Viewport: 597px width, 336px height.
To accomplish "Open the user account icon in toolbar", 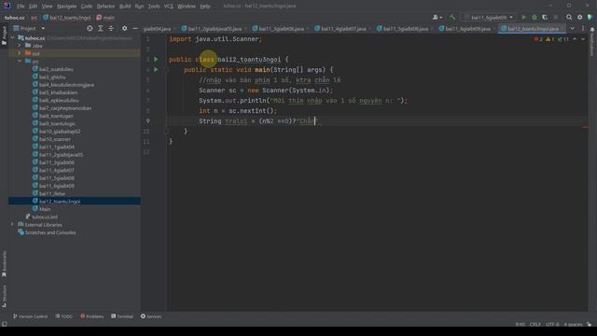I will click(x=437, y=18).
